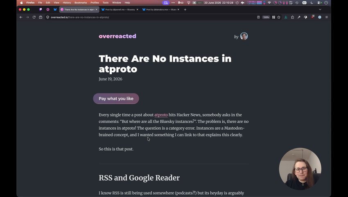Viewport: 348px width, 197px height.
Task: Click the shield tracking protection icon
Action: click(47, 17)
